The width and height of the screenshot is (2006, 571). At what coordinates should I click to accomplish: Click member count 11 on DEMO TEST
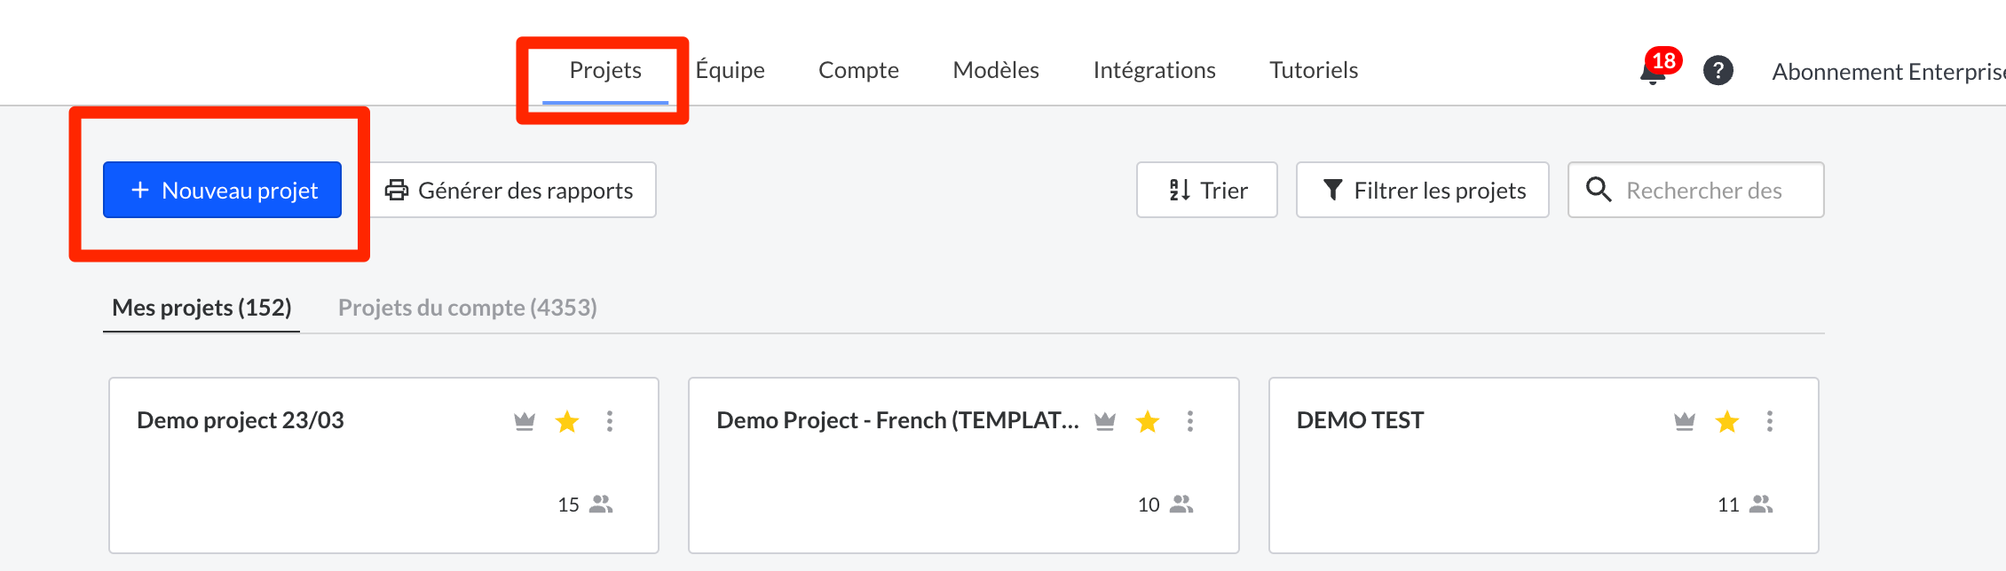pyautogui.click(x=1728, y=505)
